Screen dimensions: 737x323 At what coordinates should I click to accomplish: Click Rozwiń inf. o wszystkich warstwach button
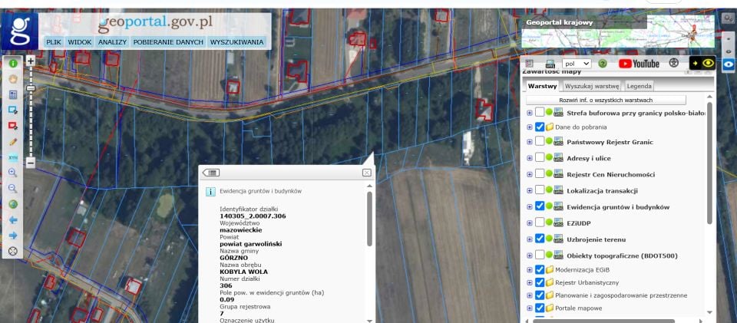pyautogui.click(x=606, y=100)
